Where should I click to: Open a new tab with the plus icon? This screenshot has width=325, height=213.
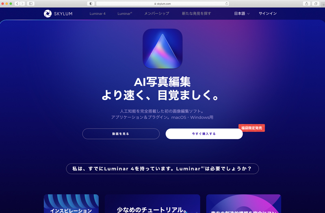point(323,4)
